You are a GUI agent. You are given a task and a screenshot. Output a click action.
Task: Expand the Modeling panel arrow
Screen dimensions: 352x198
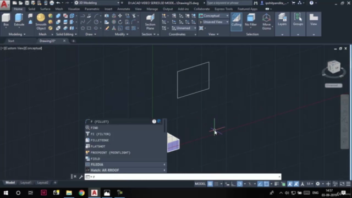coord(24,34)
